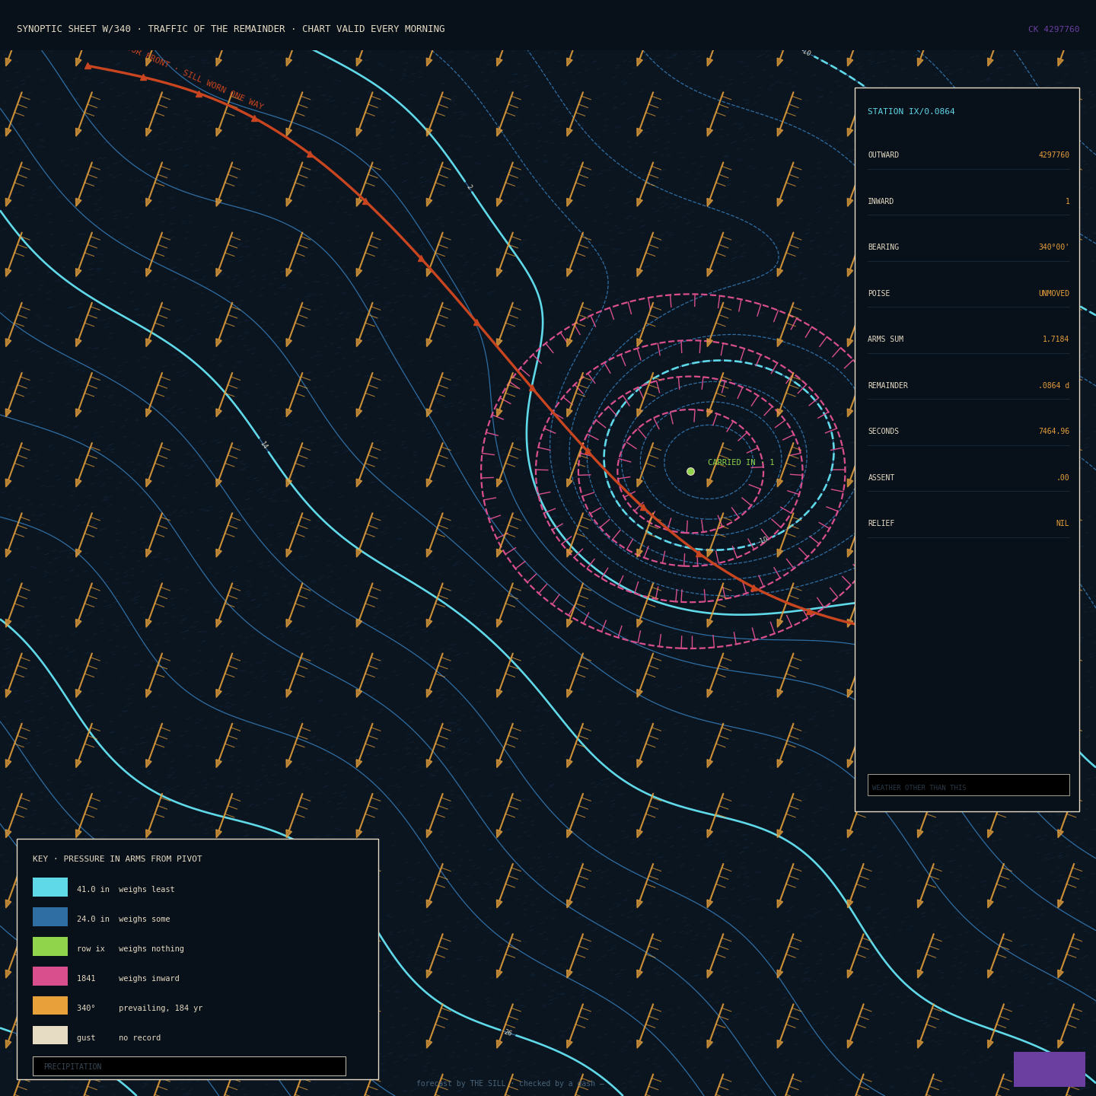The image size is (1096, 1096).
Task: Click the 'weighs inward' legend text
Action: pyautogui.click(x=149, y=979)
